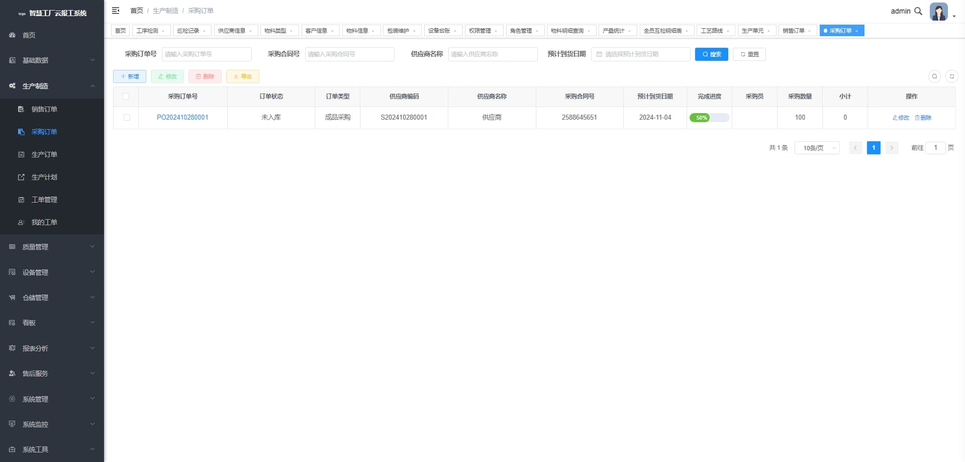Close the 产量统计 tab
Screen dimensions: 965x462
point(630,31)
